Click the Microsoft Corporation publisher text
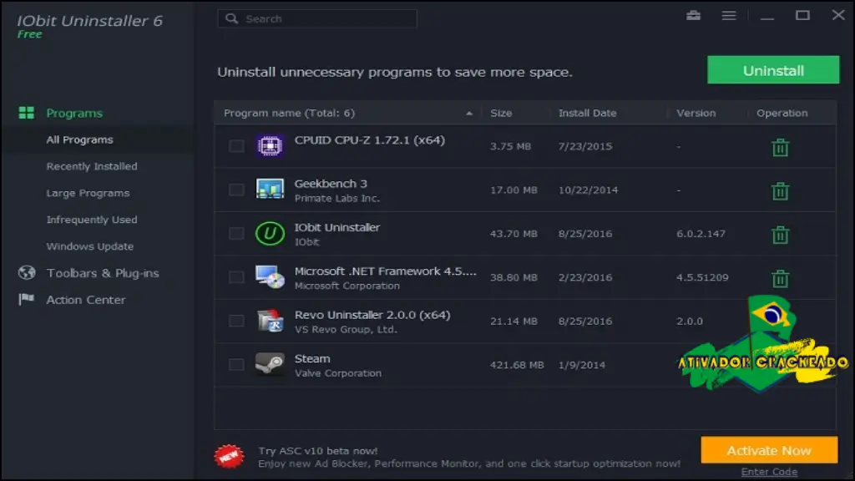The height and width of the screenshot is (481, 855). 347,286
